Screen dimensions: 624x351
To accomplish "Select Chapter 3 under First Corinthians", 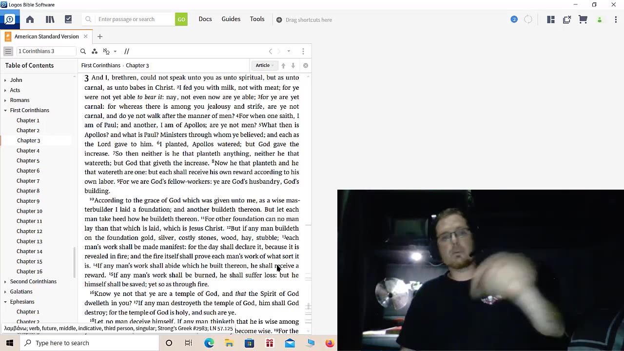I will 28,140.
